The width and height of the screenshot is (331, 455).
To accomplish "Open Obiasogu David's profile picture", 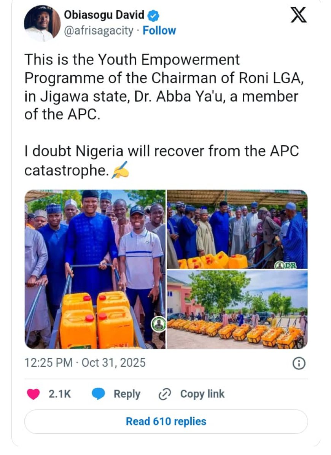I will 42,23.
